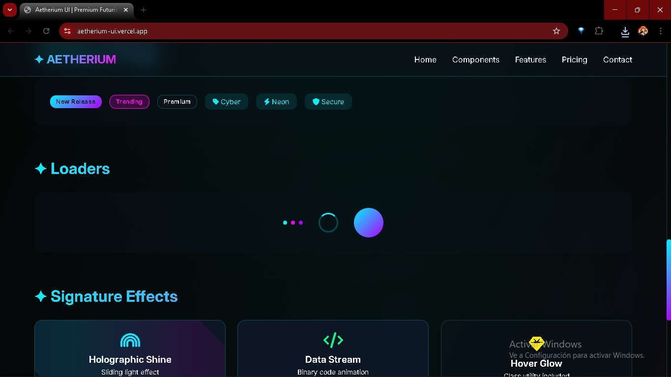Click the circular spinner loader
Screen dimensions: 671x377
[328, 223]
